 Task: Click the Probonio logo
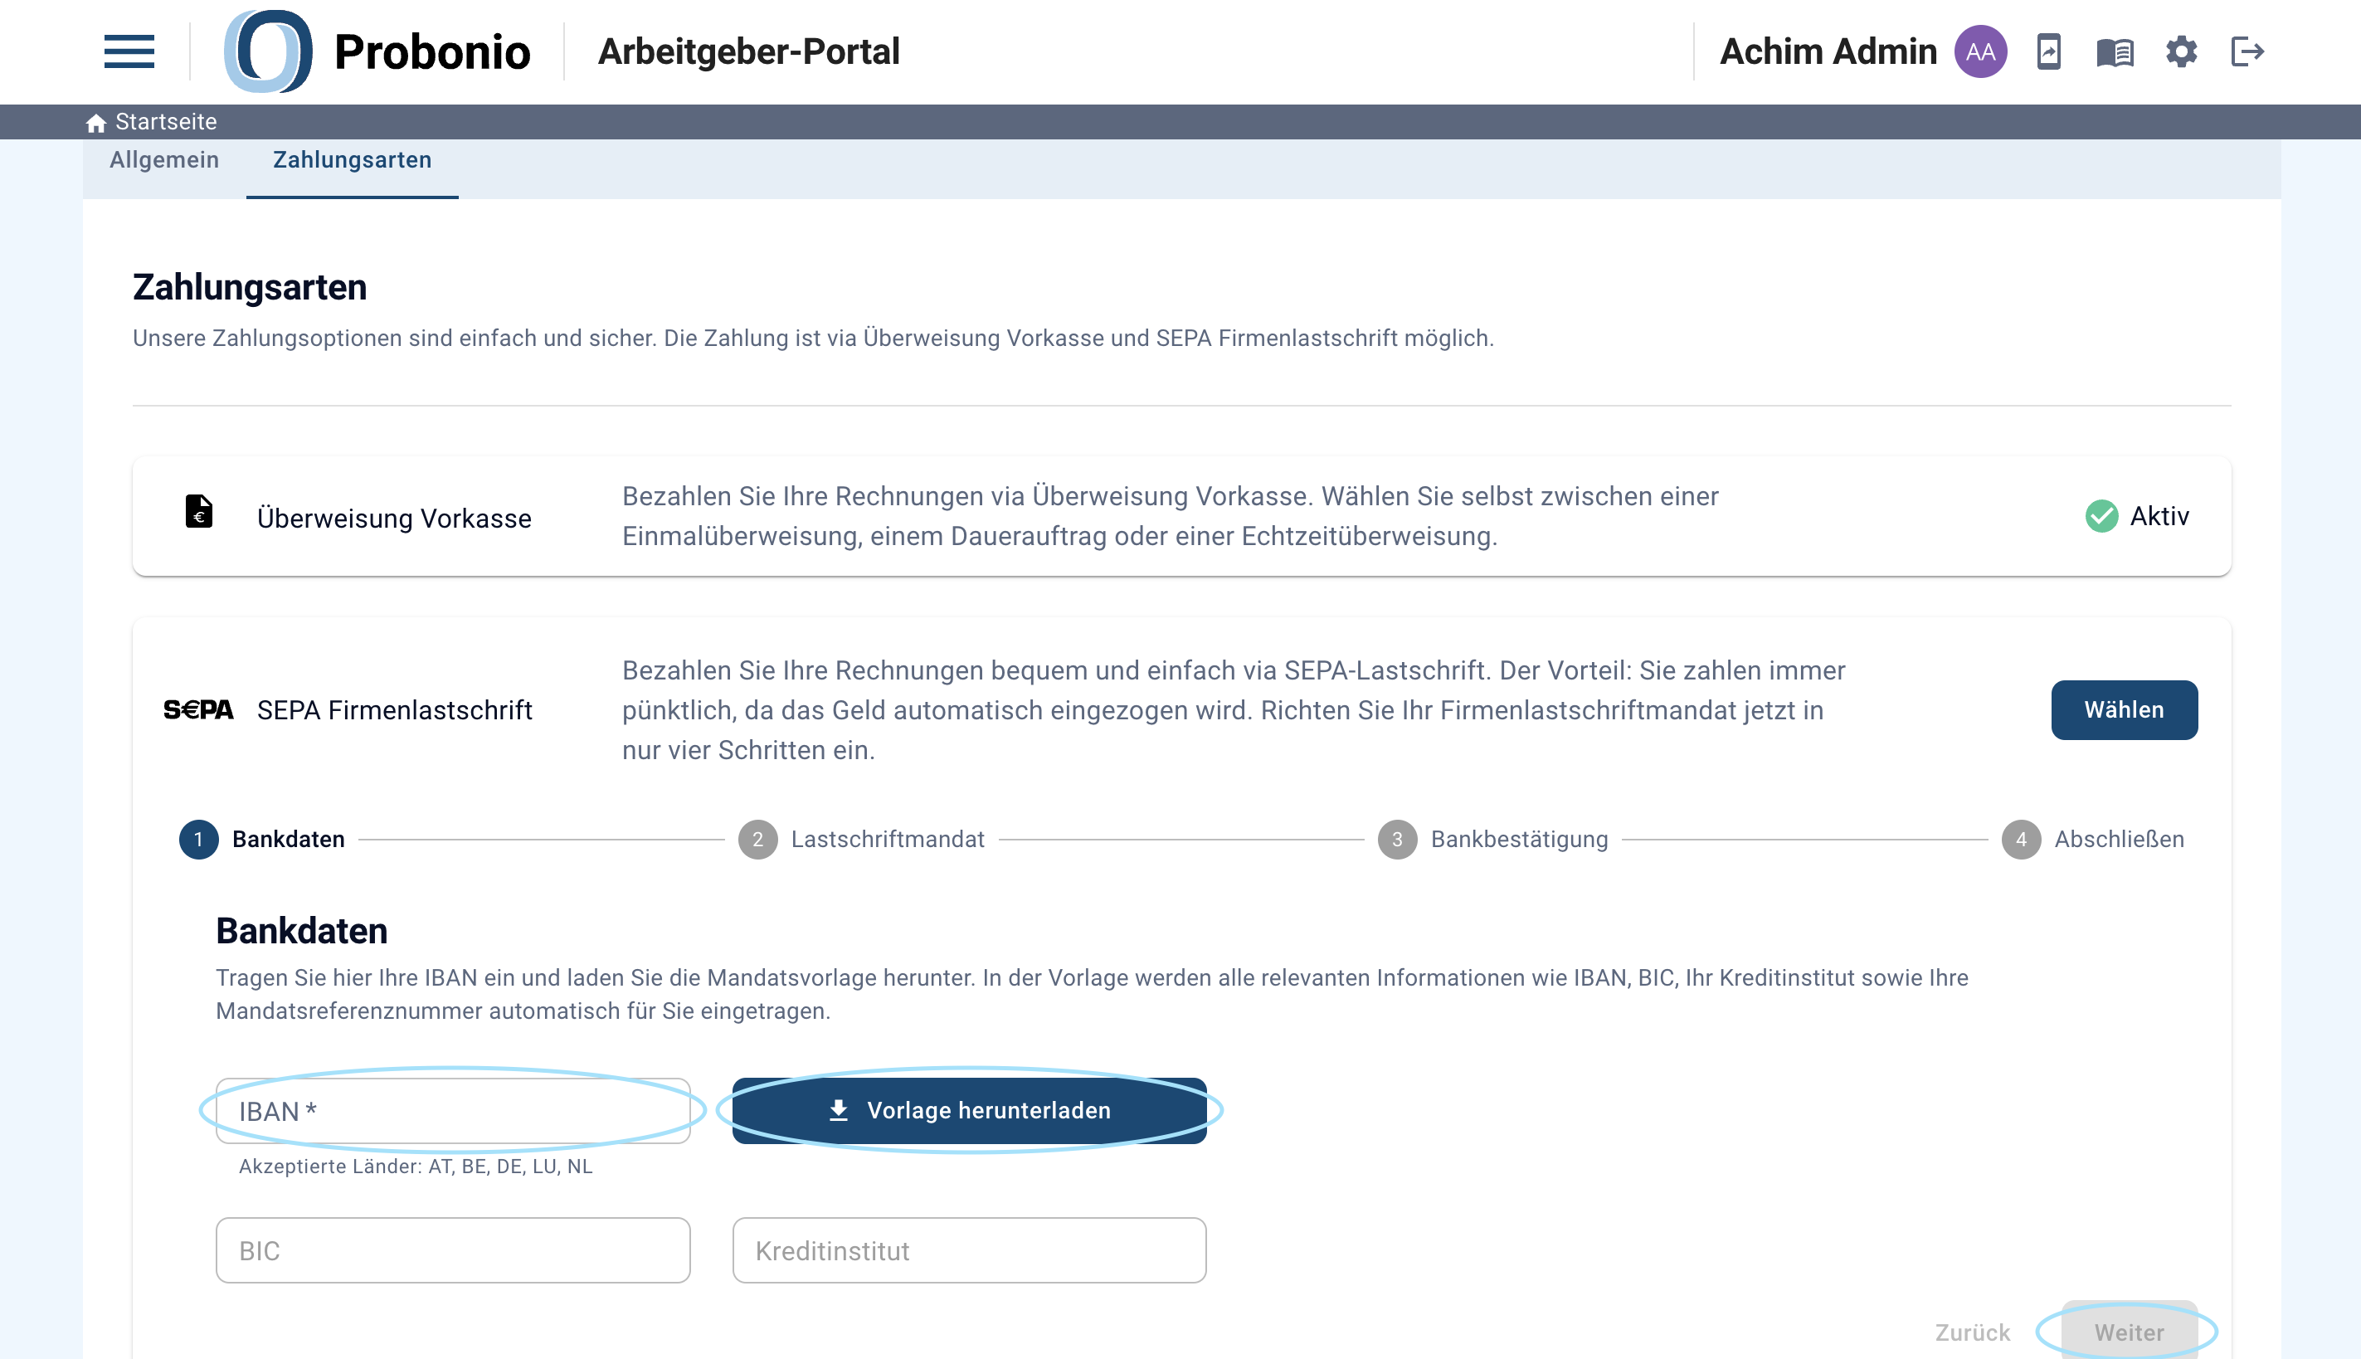click(377, 51)
